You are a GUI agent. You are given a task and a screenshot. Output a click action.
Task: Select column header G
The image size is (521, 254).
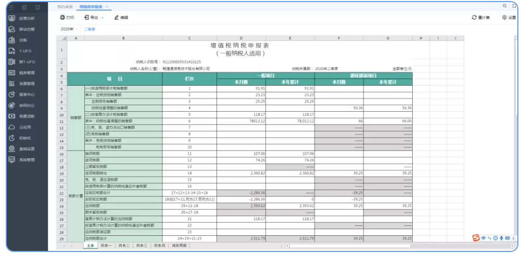click(388, 38)
